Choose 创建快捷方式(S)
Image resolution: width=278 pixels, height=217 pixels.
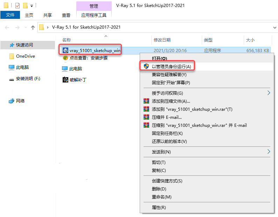[207, 181]
